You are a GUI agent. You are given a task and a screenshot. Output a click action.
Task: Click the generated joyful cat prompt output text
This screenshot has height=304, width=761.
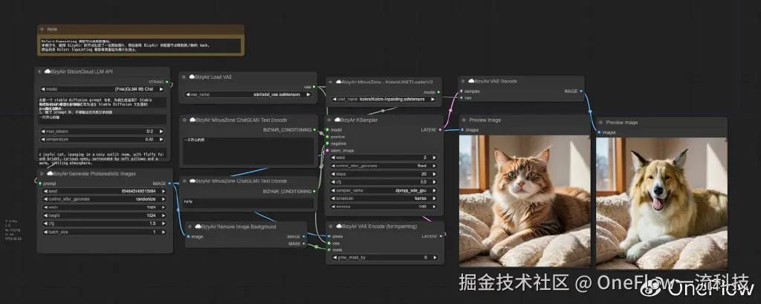[x=102, y=158]
